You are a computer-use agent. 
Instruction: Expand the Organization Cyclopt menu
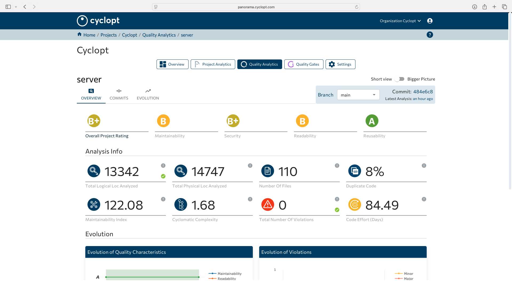click(400, 21)
